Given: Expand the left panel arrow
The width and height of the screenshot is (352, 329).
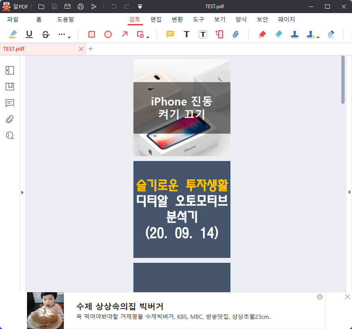Looking at the screenshot, I should [22, 192].
